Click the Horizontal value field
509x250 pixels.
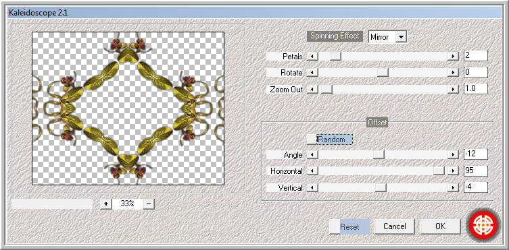tap(476, 170)
